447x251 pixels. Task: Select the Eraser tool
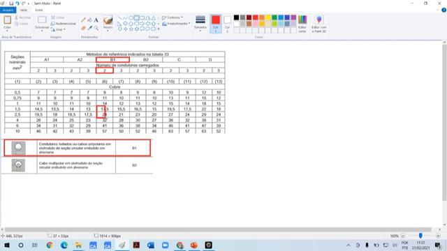click(83, 28)
